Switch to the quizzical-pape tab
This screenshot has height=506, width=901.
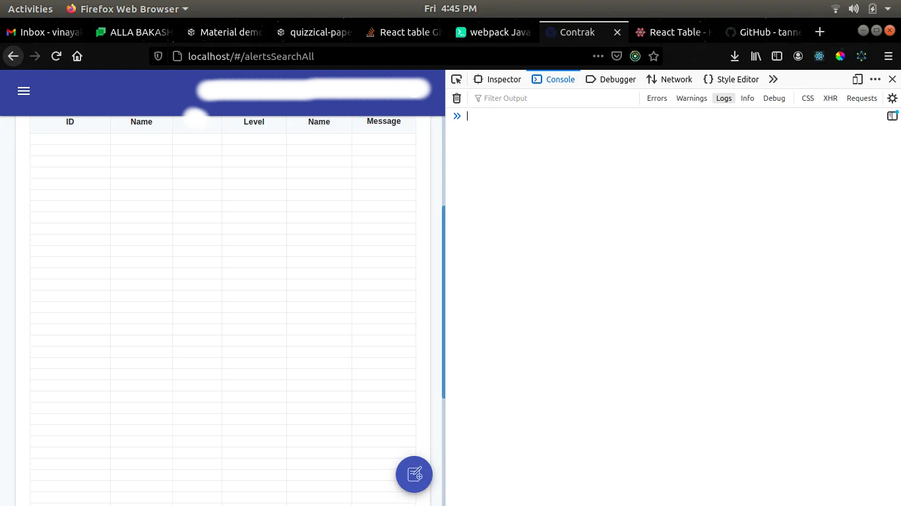click(314, 32)
